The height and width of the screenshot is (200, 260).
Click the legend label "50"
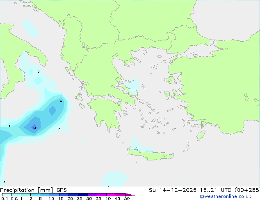click(127, 198)
